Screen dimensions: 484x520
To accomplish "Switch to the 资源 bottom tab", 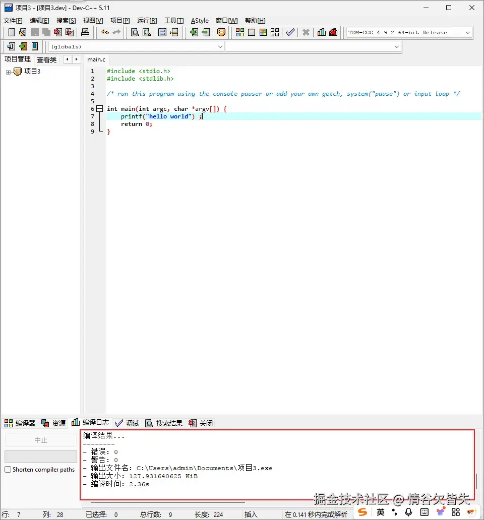I will pyautogui.click(x=53, y=423).
